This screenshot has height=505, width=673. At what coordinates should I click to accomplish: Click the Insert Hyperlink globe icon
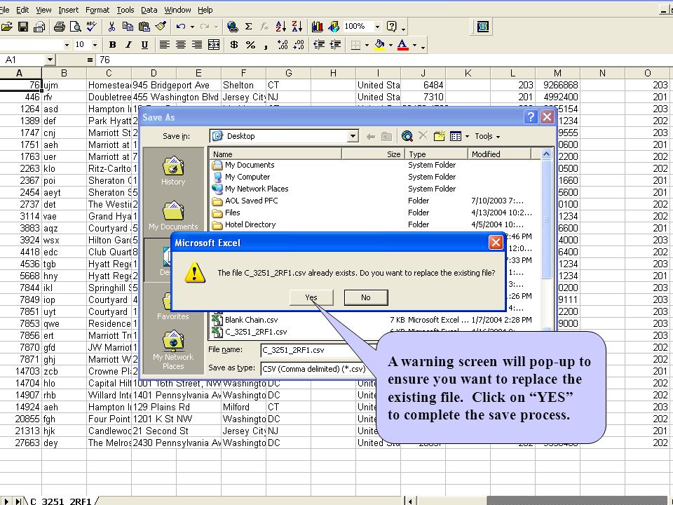232,27
